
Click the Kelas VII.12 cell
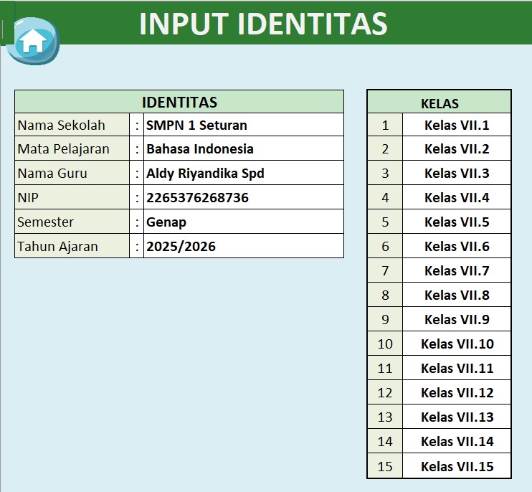pos(457,393)
